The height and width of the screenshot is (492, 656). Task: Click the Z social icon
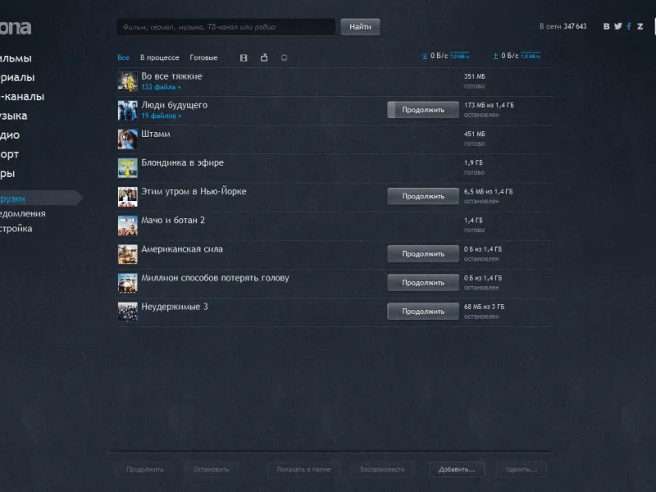[640, 26]
